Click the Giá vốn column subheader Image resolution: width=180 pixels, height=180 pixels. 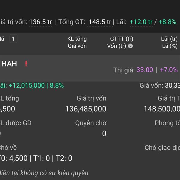click(77, 46)
